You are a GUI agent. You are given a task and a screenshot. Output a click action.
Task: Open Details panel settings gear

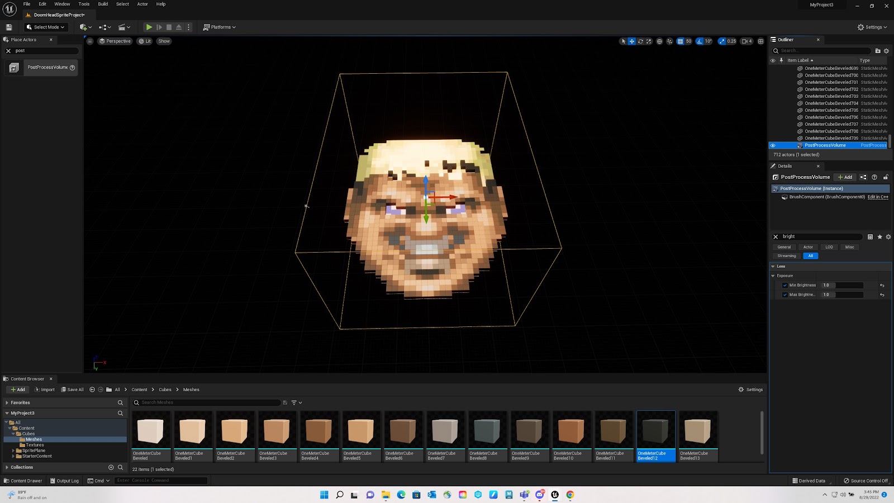(888, 237)
